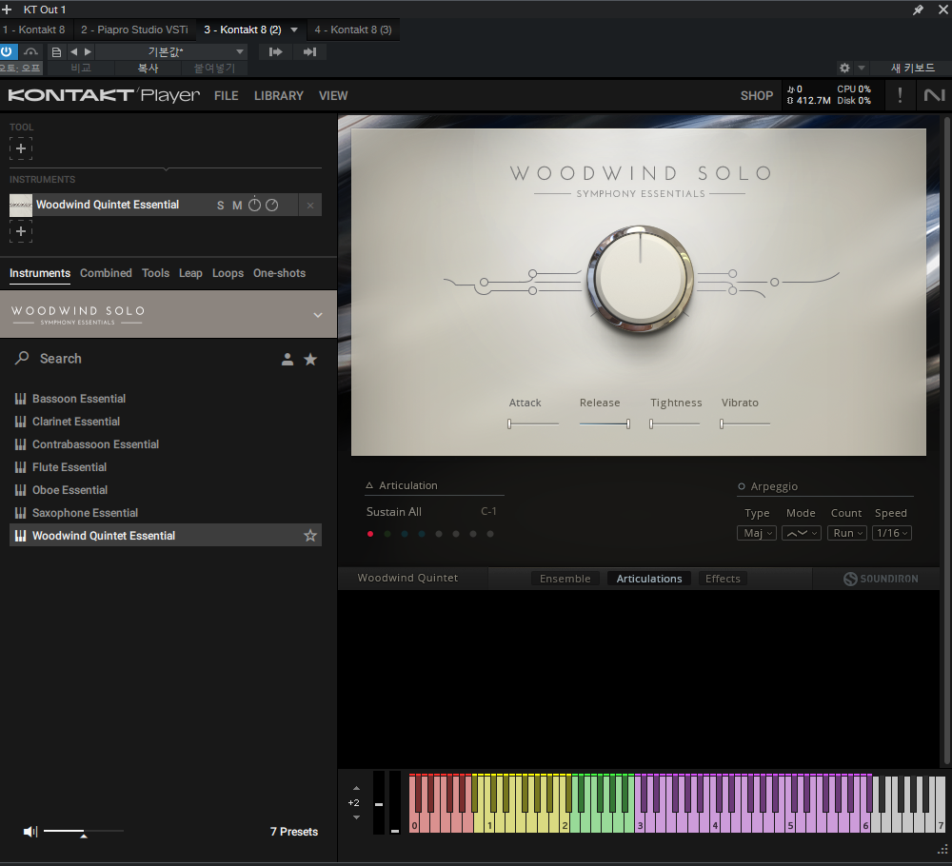Adjust the Attack slider
952x866 pixels.
point(533,423)
